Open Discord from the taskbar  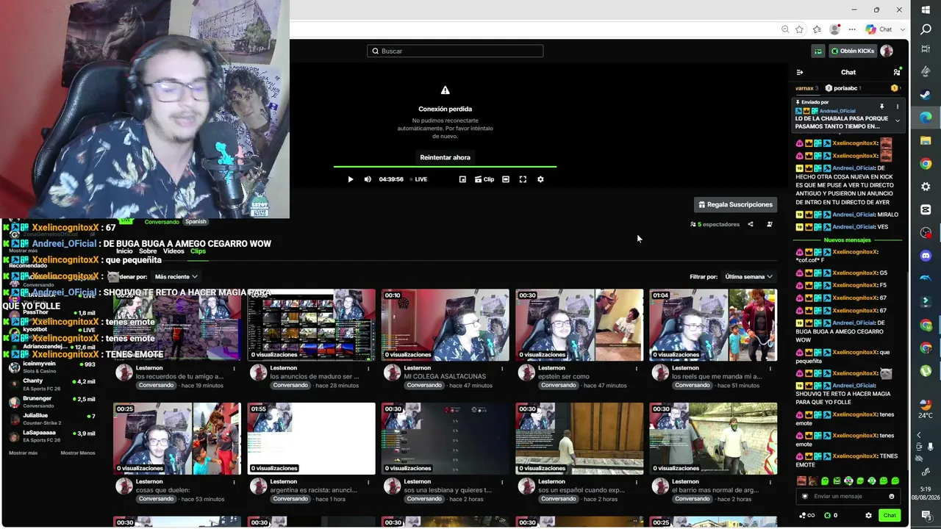[x=926, y=256]
